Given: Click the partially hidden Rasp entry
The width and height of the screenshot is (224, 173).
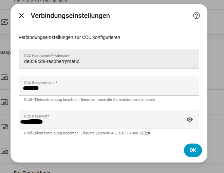Looking at the screenshot, I should click(5, 52).
